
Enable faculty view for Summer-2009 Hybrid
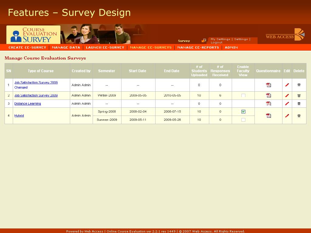coord(243,120)
